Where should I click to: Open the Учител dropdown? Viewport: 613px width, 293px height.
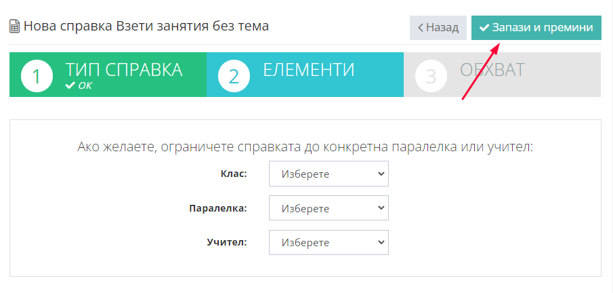coord(329,242)
